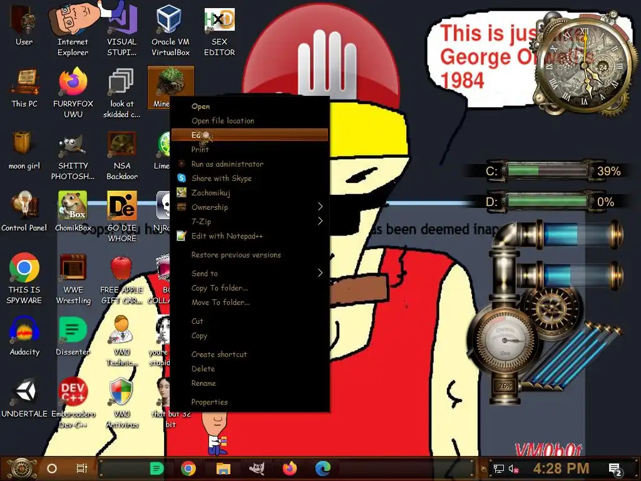
Task: Select highlighted Edit menu entry
Action: 249,135
